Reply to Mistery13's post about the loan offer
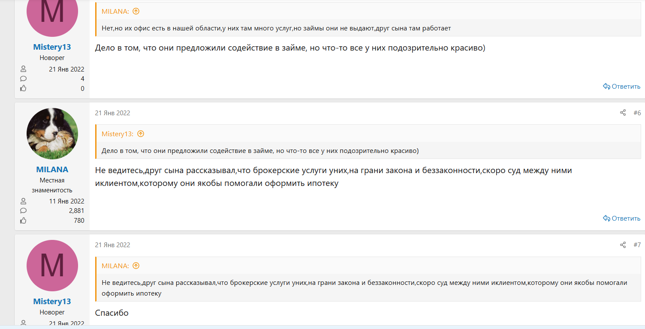The width and height of the screenshot is (645, 329). pyautogui.click(x=621, y=86)
